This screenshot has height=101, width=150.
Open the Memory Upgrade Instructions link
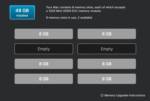(125, 95)
